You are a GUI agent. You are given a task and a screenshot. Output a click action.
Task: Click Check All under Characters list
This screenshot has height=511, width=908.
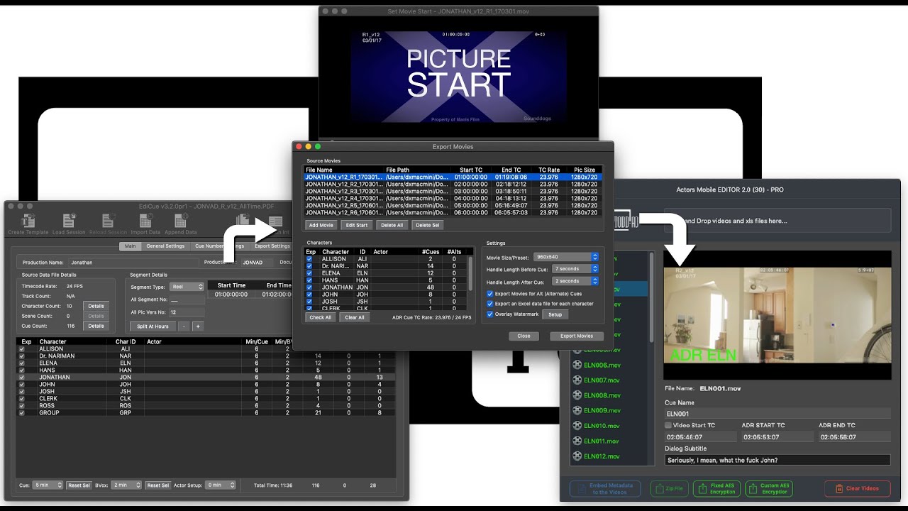tap(320, 317)
